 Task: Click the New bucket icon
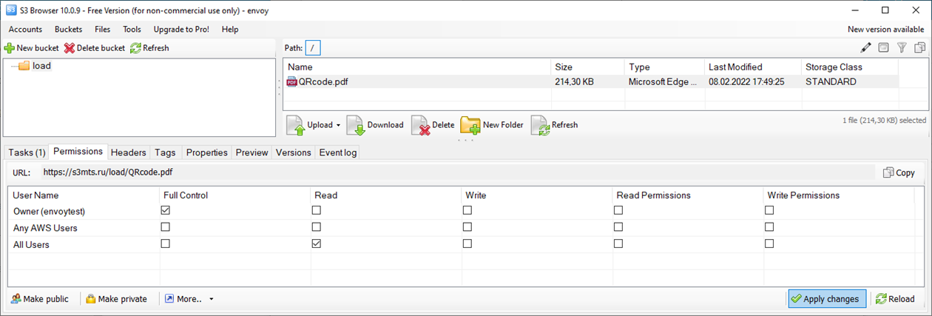click(9, 48)
